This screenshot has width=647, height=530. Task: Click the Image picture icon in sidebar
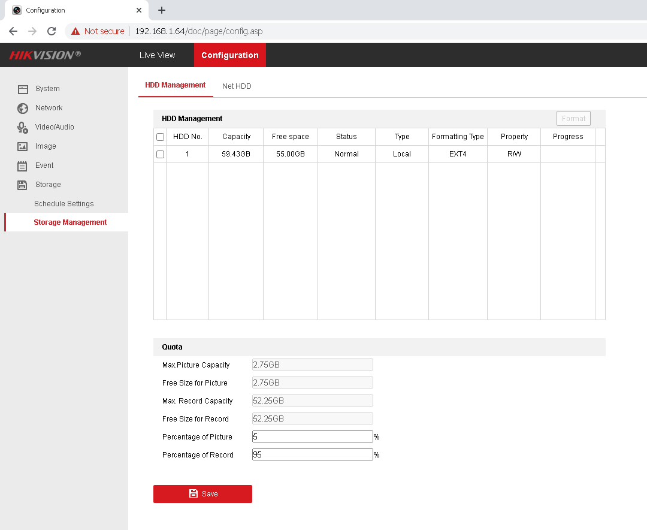[x=23, y=146]
